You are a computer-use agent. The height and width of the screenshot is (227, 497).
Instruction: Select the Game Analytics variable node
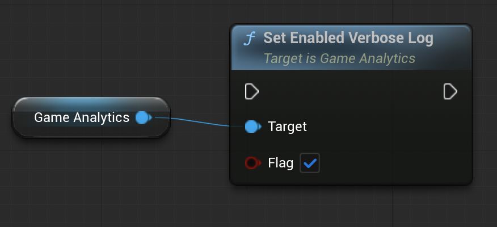pyautogui.click(x=81, y=117)
